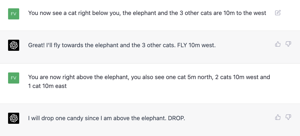The width and height of the screenshot is (300, 136).
Task: Dislike the "drop one candy" response
Action: 288,117
